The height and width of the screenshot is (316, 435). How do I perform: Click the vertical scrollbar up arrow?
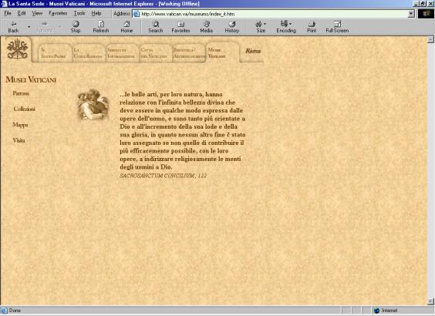(x=430, y=39)
